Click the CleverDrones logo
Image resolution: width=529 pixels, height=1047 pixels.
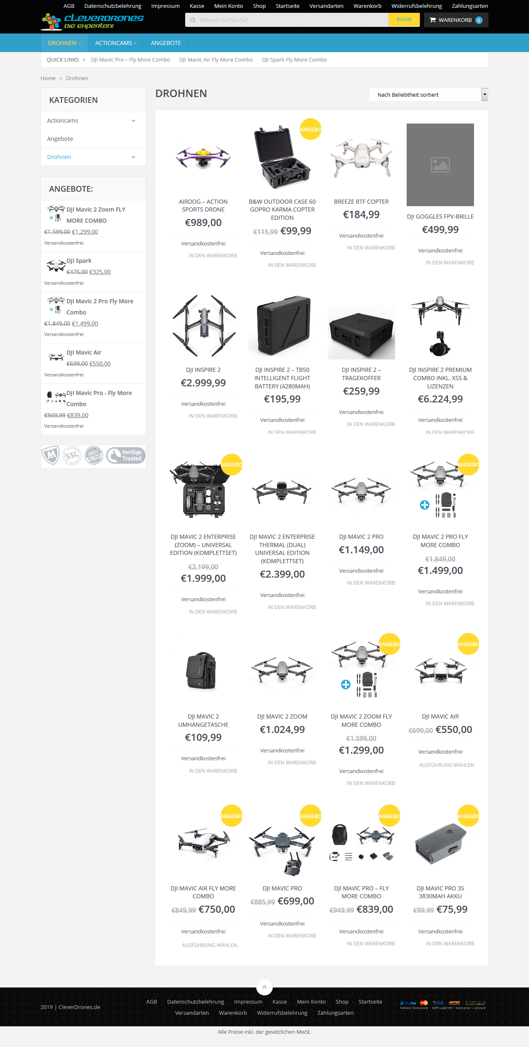tap(92, 21)
